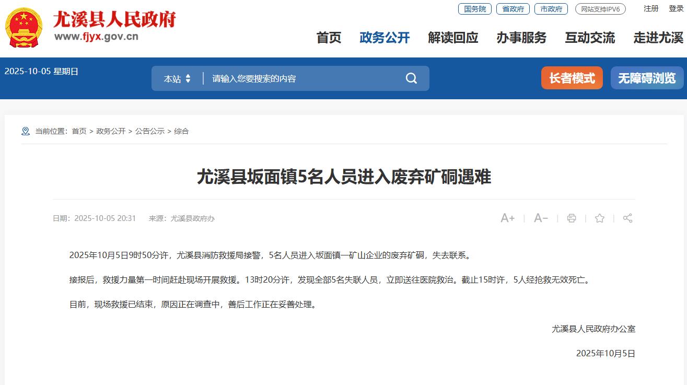Click the national emblem logo

(x=24, y=28)
